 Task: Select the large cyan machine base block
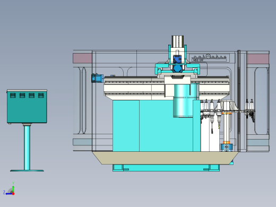[x=152, y=126]
